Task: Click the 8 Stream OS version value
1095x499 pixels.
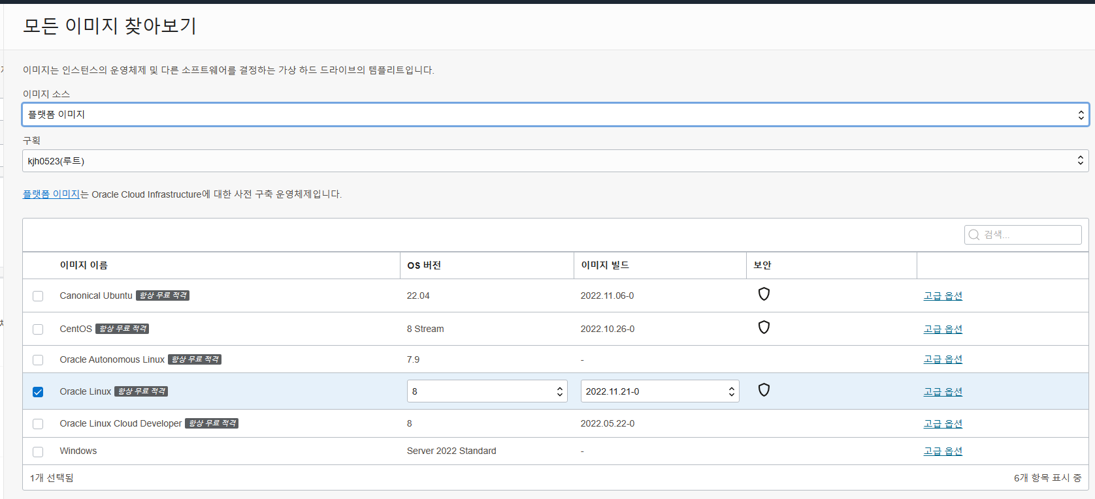Action: coord(425,329)
